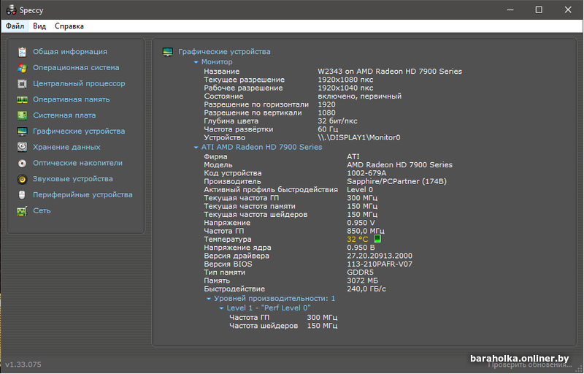Close the Speccy window
The height and width of the screenshot is (374, 584).
coord(568,9)
